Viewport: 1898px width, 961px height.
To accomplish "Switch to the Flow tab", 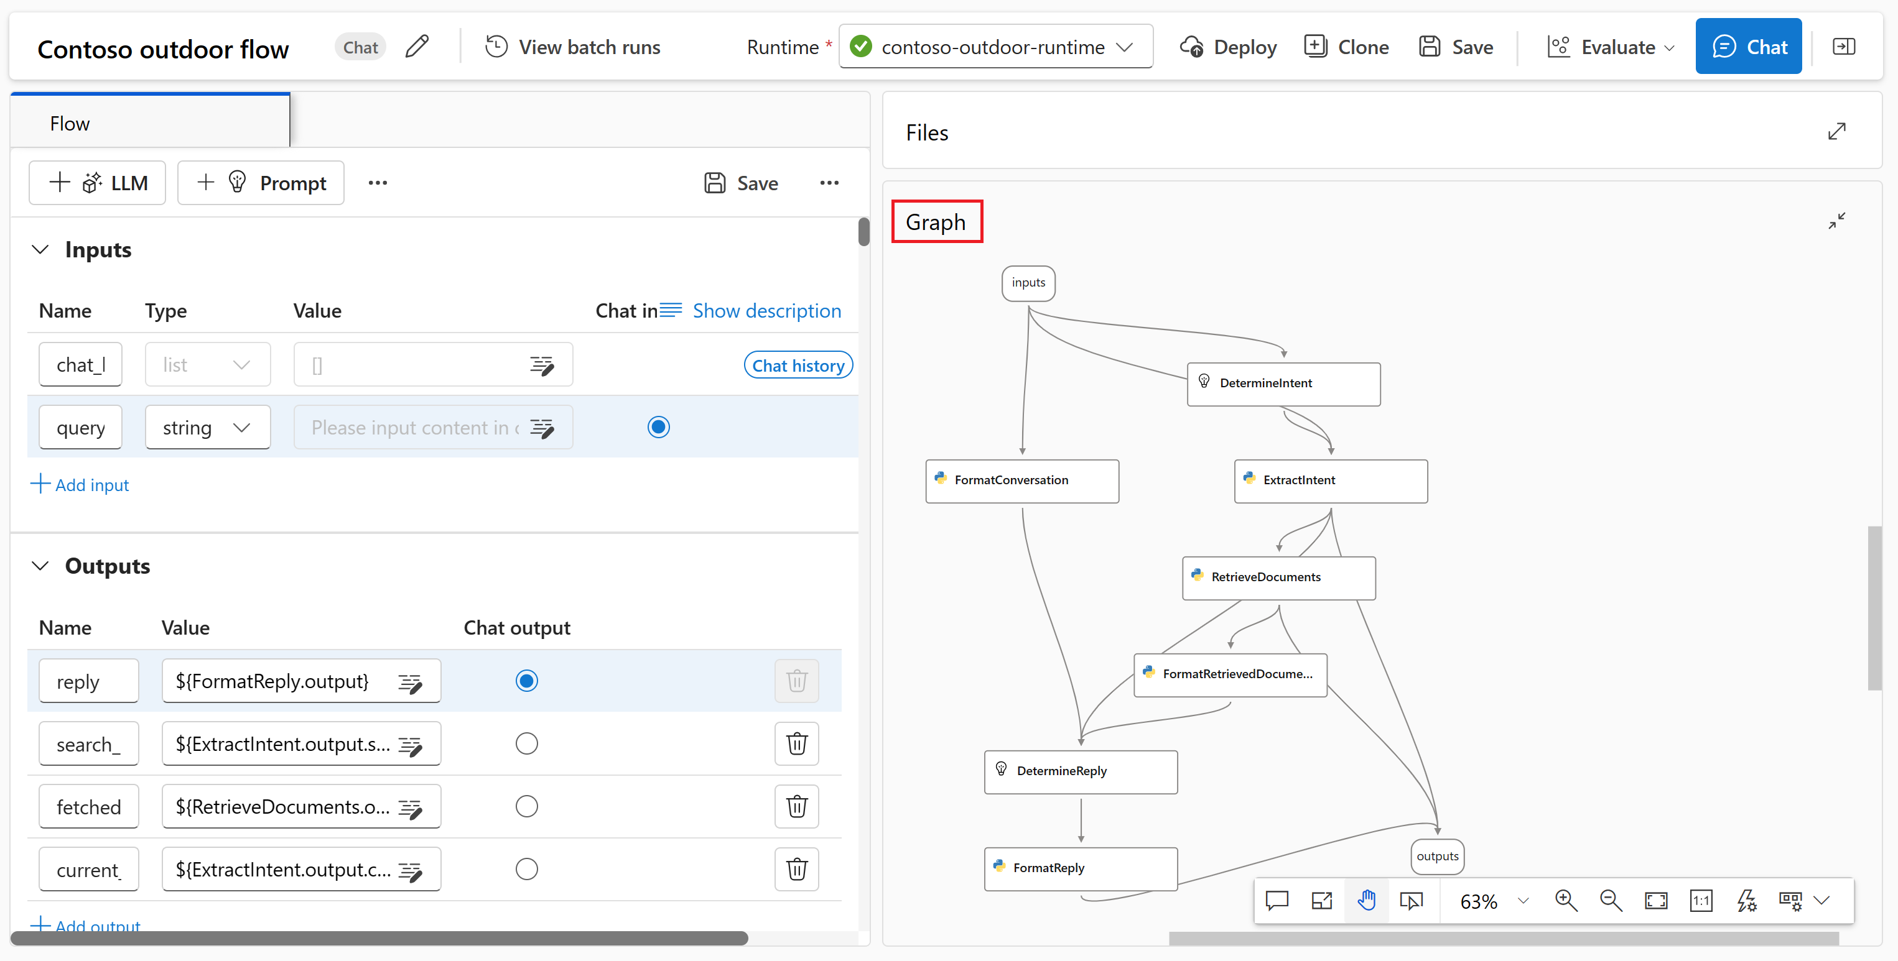I will pos(70,123).
